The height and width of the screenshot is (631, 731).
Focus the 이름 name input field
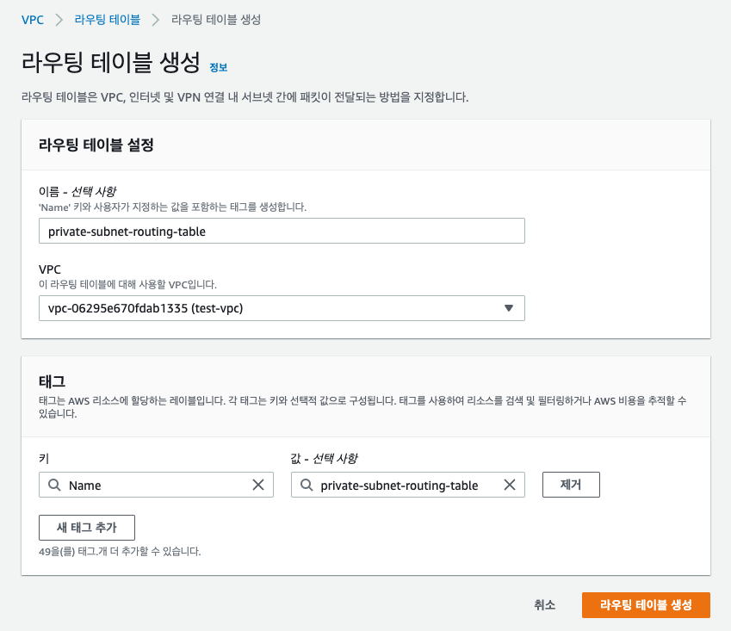click(282, 232)
